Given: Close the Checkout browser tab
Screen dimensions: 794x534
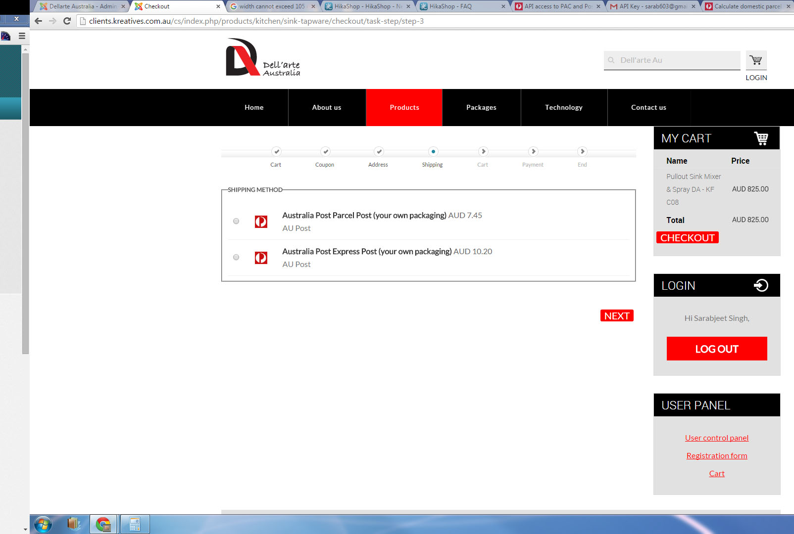Looking at the screenshot, I should click(218, 6).
